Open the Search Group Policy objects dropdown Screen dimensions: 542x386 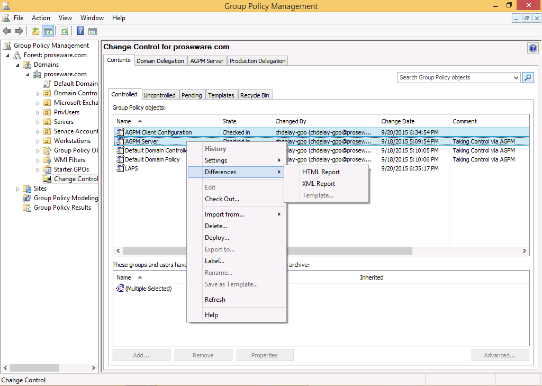516,77
